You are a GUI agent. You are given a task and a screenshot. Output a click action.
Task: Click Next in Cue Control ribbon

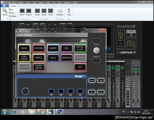51,12
